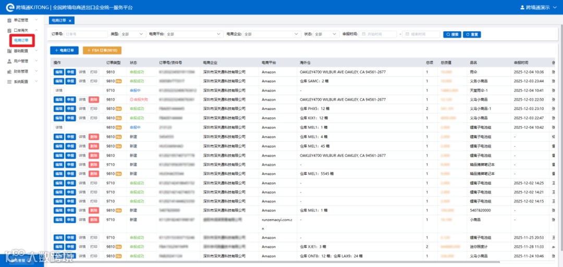The height and width of the screenshot is (267, 563).
Task: Click the orange + FBA 订单(9810) button
Action: tap(102, 51)
